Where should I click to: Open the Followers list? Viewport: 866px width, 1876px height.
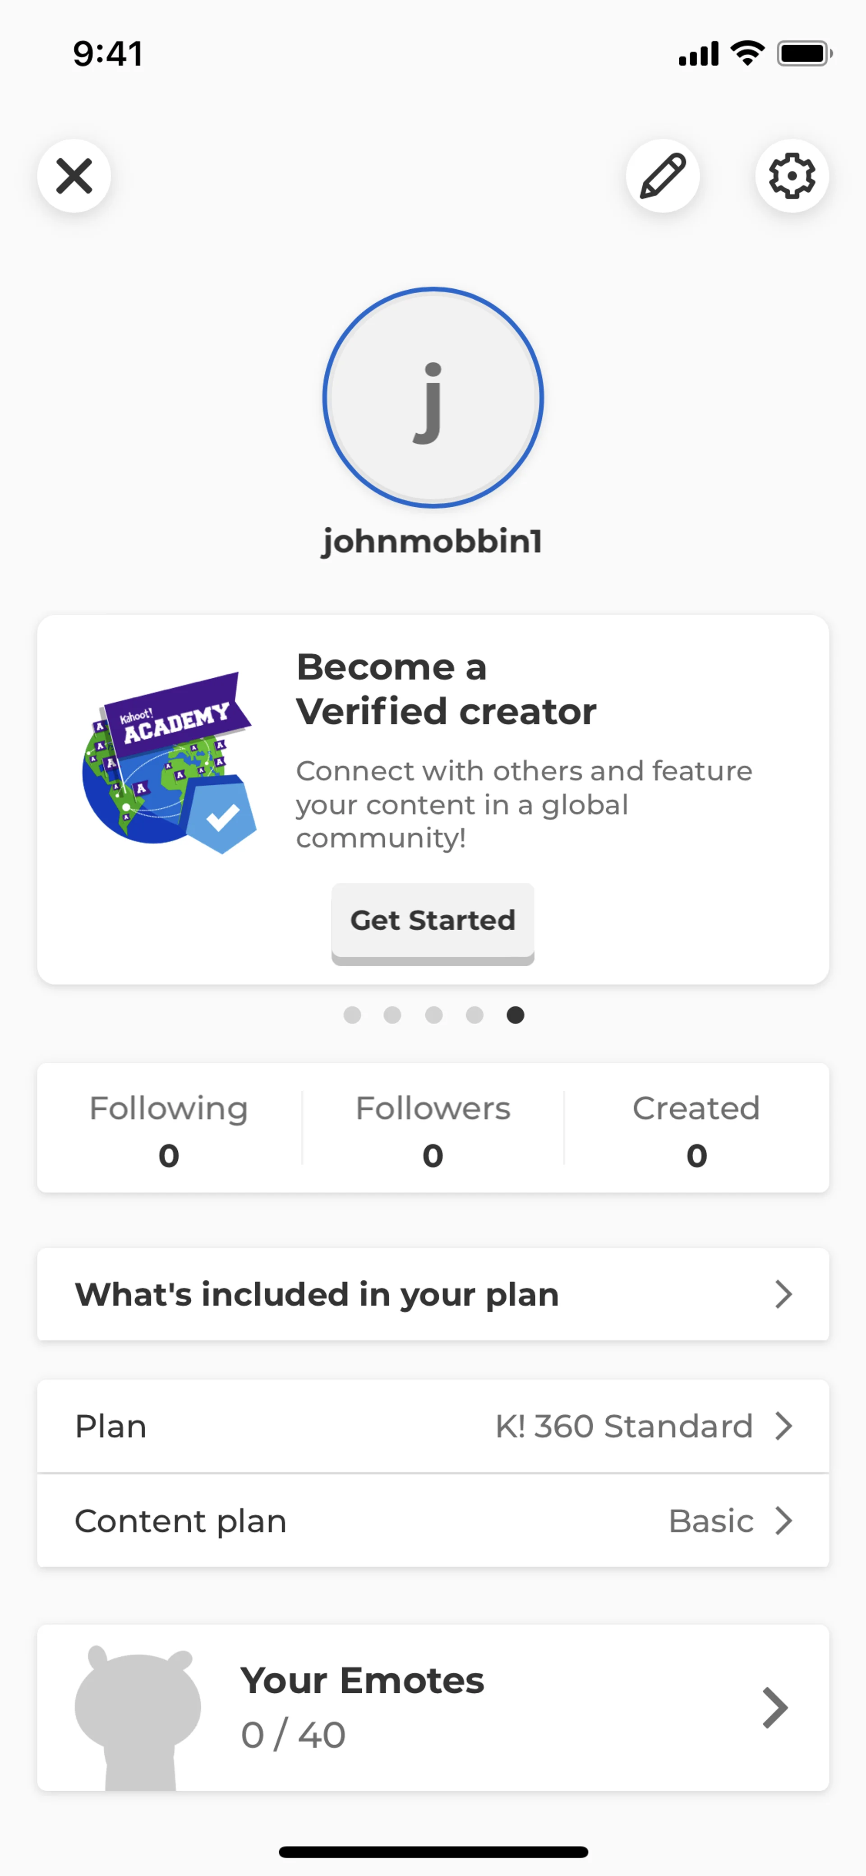point(433,1129)
